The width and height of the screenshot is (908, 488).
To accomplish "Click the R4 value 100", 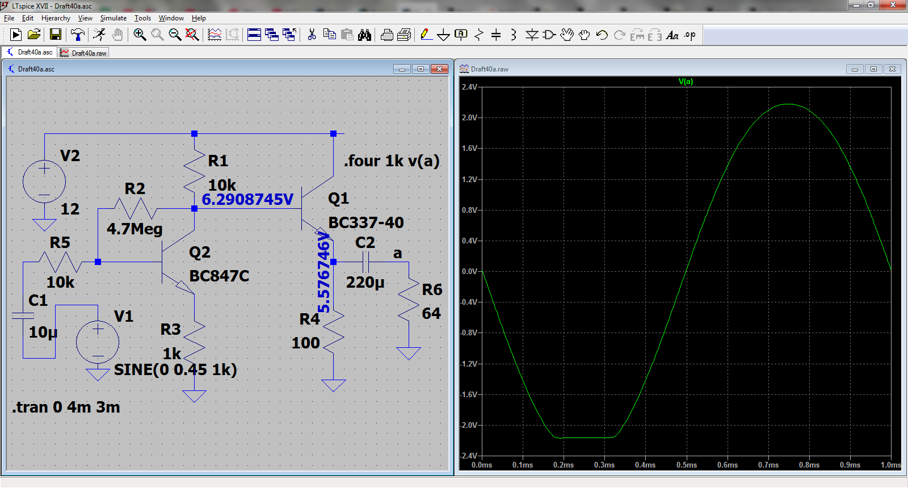I will coord(306,343).
